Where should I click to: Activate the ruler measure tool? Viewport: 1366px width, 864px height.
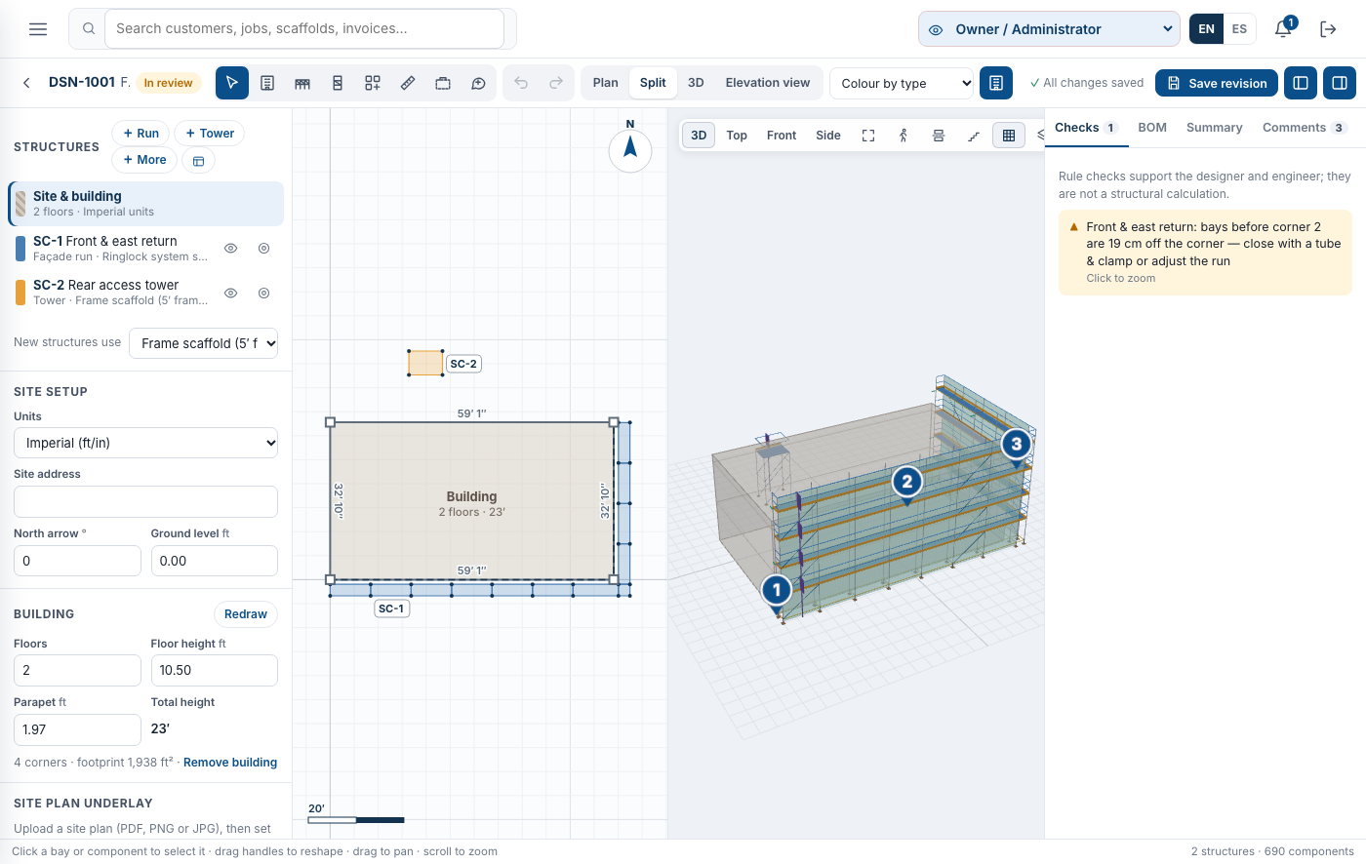(x=408, y=83)
